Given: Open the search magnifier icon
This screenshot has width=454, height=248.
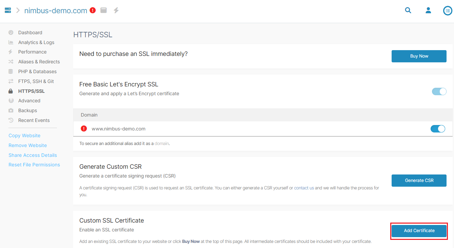Looking at the screenshot, I should click(x=408, y=11).
